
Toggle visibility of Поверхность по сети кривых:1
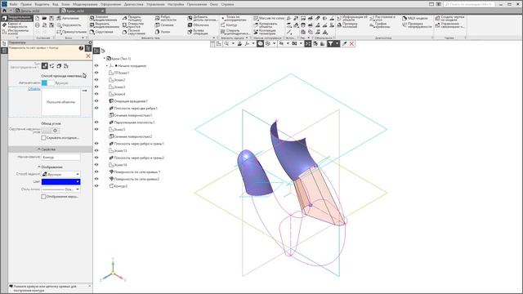point(96,172)
